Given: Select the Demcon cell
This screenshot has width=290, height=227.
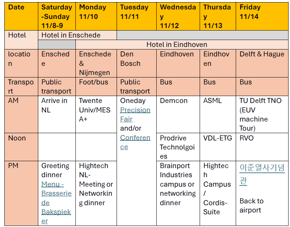Looking at the screenshot, I should pos(178,114).
